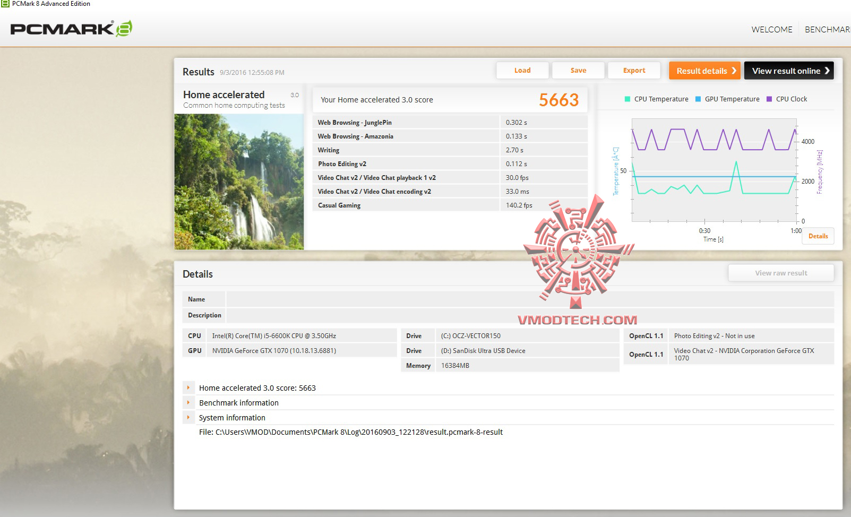The width and height of the screenshot is (851, 517).
Task: Click the PCMark 8 icon in the title bar
Action: pyautogui.click(x=5, y=4)
